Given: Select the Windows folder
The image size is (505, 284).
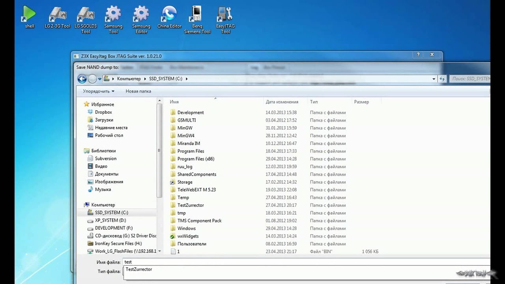Looking at the screenshot, I should point(186,228).
